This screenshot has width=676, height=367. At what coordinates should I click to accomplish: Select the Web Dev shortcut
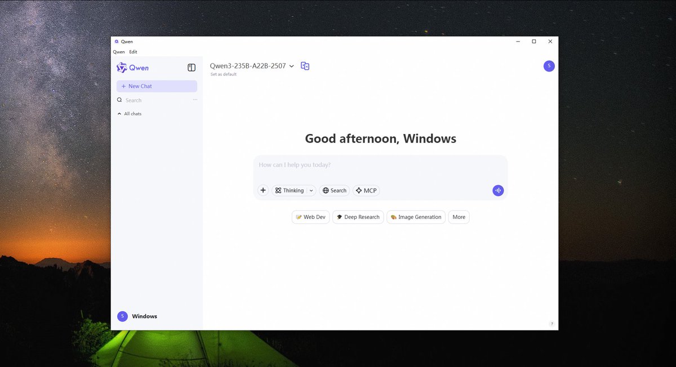[310, 217]
